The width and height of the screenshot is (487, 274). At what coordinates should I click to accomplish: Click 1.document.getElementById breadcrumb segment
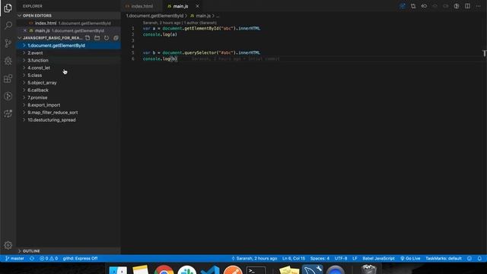(154, 15)
